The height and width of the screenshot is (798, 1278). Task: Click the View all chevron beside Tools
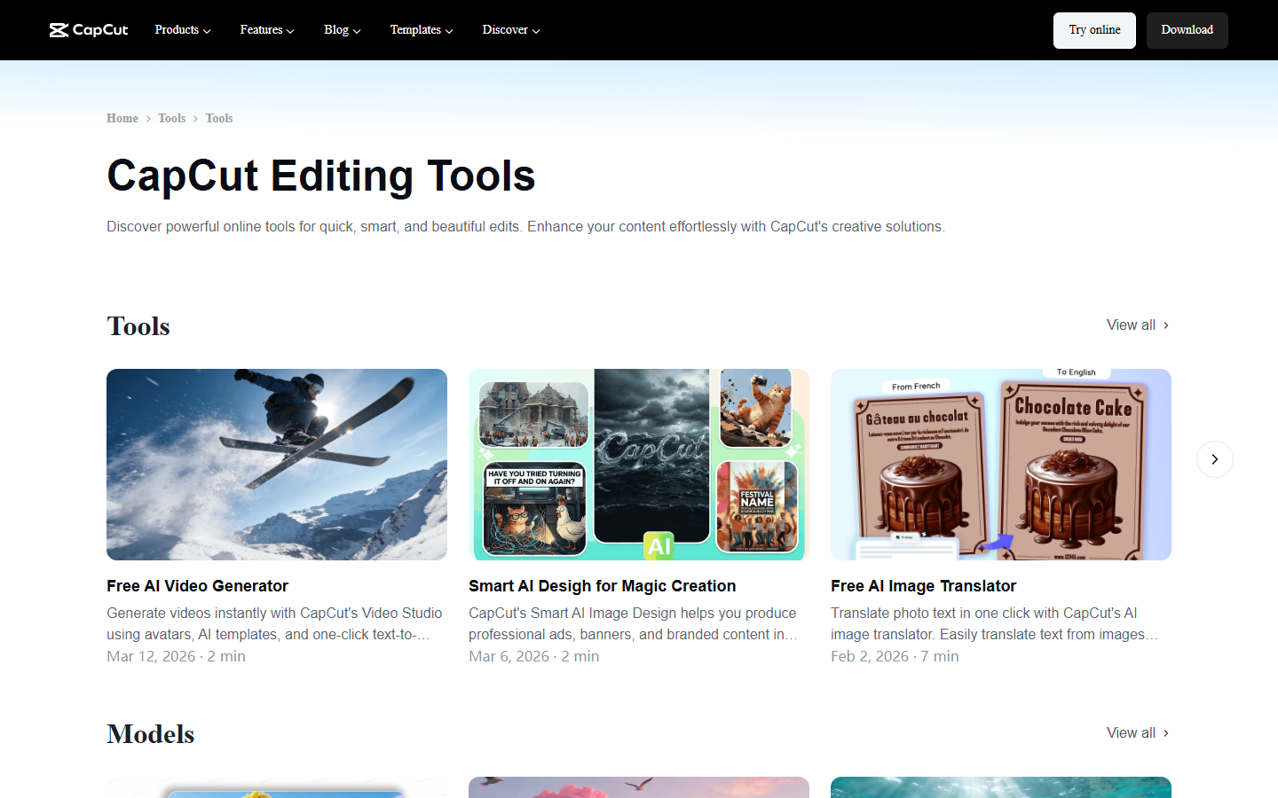point(1165,325)
